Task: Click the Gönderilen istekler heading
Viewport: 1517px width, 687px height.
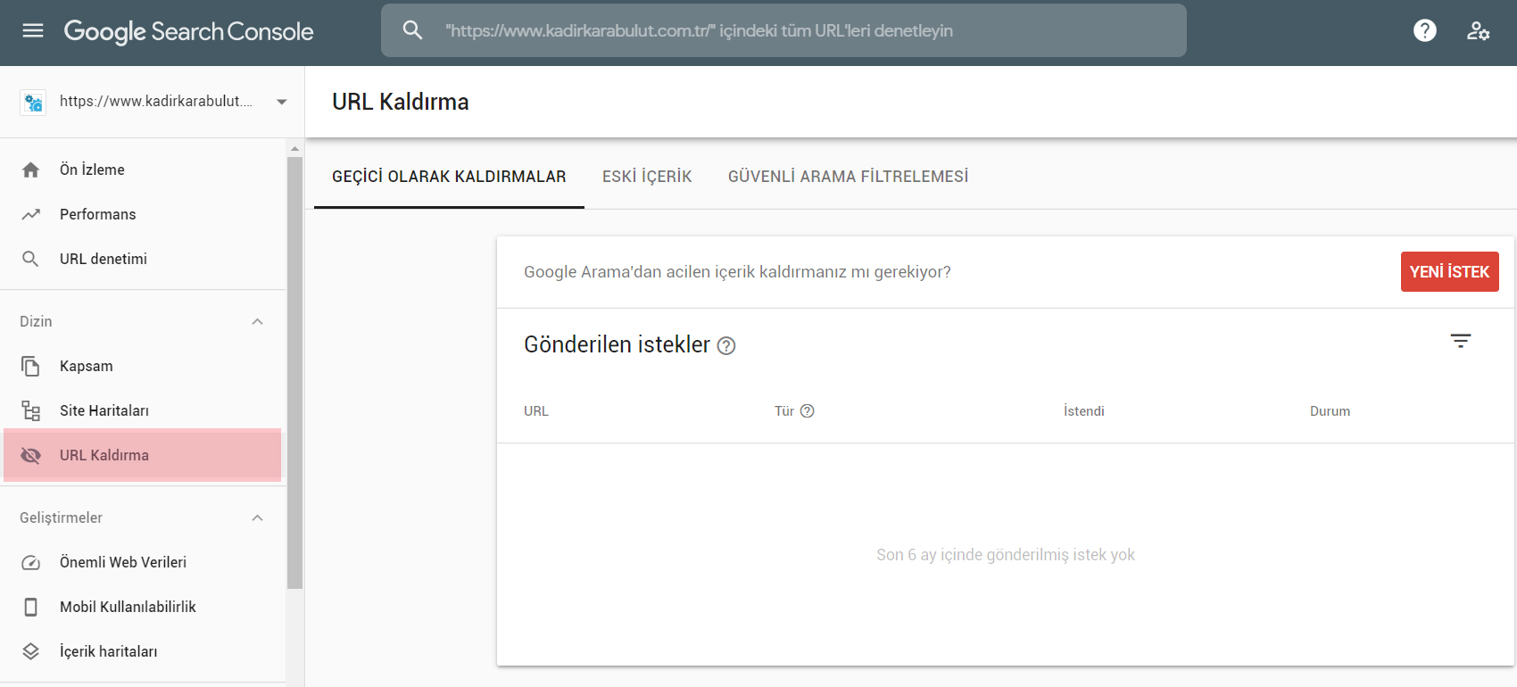Action: [617, 344]
